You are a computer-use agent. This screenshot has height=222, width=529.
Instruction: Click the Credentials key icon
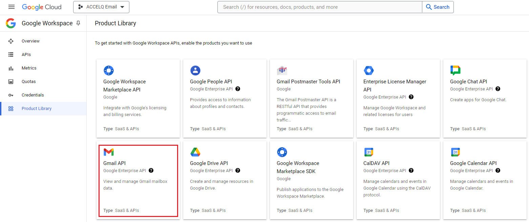pyautogui.click(x=11, y=95)
